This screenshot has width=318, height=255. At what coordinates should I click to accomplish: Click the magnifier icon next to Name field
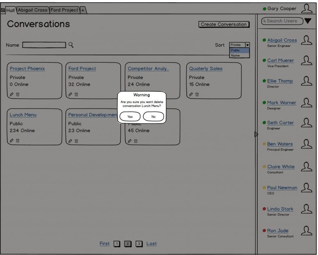point(71,45)
